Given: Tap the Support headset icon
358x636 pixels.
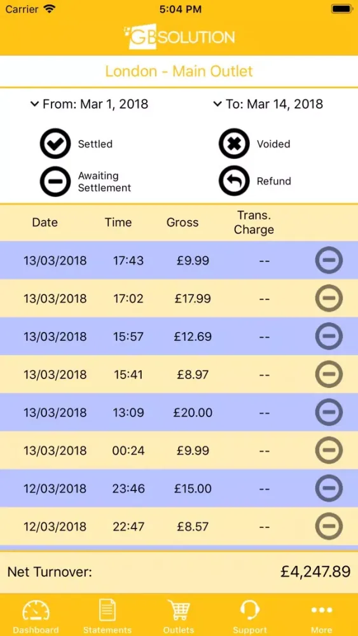Looking at the screenshot, I should pyautogui.click(x=250, y=611).
